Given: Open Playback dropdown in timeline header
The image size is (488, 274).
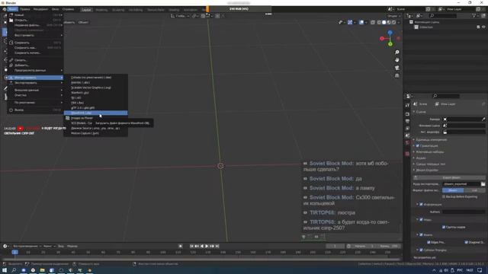Looking at the screenshot, I should point(27,246).
